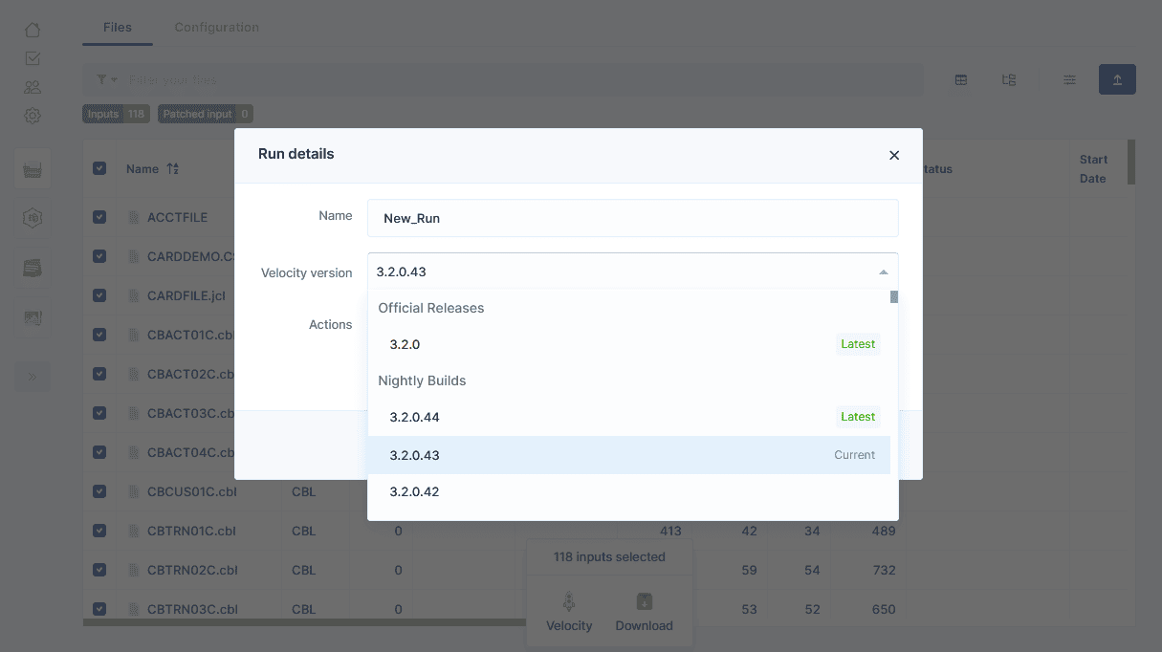Click the Download action label
This screenshot has height=652, width=1162.
[645, 625]
